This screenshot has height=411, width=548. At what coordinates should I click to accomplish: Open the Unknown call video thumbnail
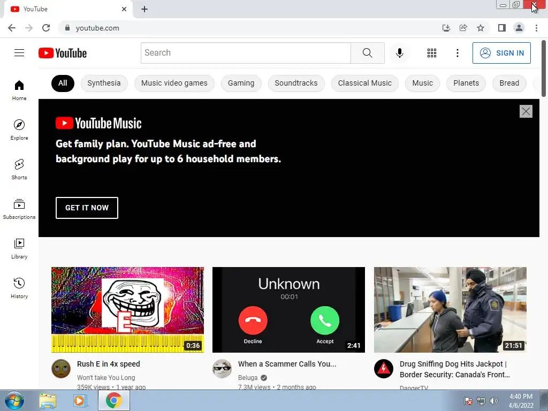click(x=288, y=310)
